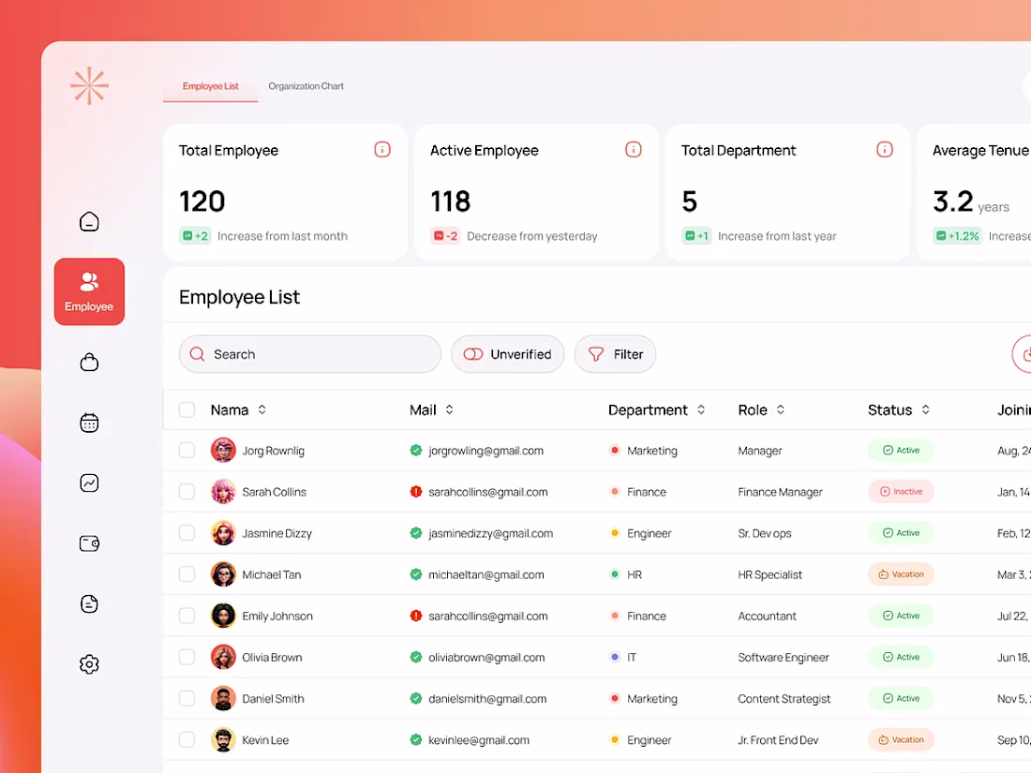Click the -2 decrease badge on Active Employee
Image resolution: width=1031 pixels, height=773 pixels.
pos(445,236)
